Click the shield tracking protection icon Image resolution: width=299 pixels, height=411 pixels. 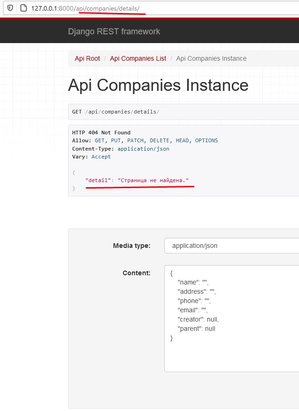tap(10, 8)
